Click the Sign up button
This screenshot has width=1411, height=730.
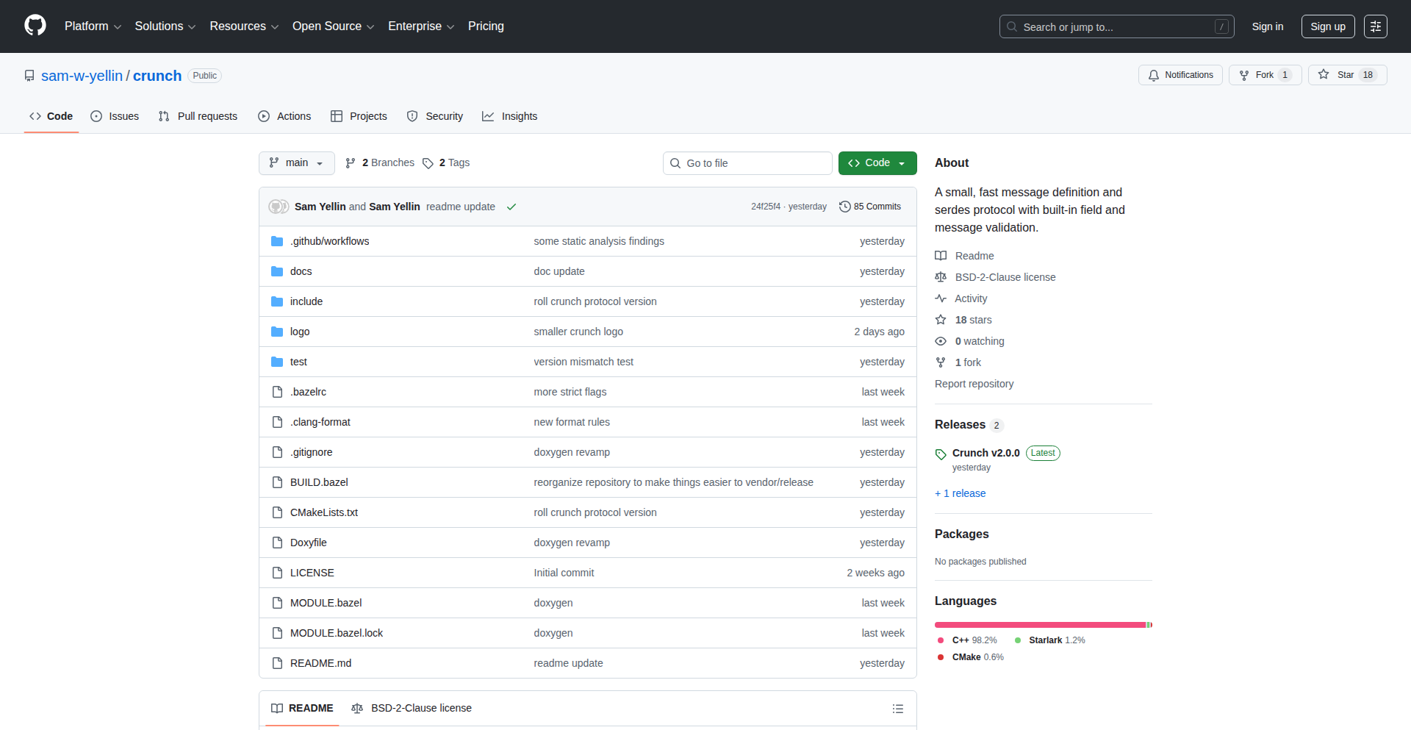click(x=1327, y=26)
